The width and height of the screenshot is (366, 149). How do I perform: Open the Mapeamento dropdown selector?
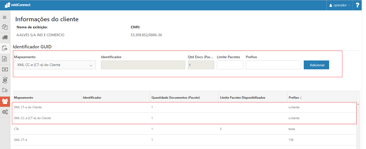(x=55, y=65)
